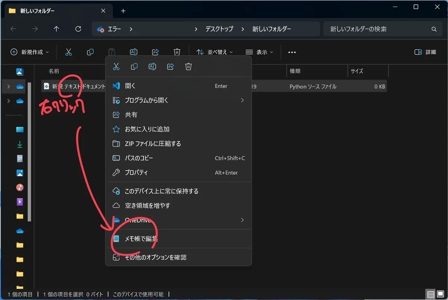Toggle the 詳細 details pane
The width and height of the screenshot is (448, 300).
click(425, 52)
